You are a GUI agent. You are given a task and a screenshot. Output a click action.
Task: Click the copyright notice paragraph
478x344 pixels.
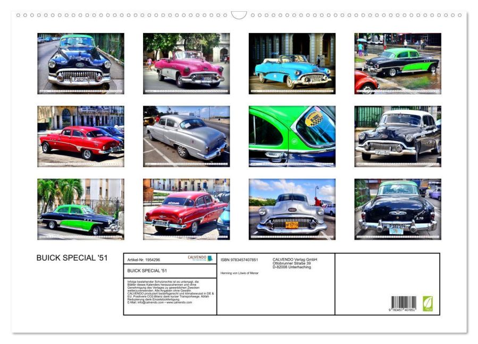tap(171, 292)
